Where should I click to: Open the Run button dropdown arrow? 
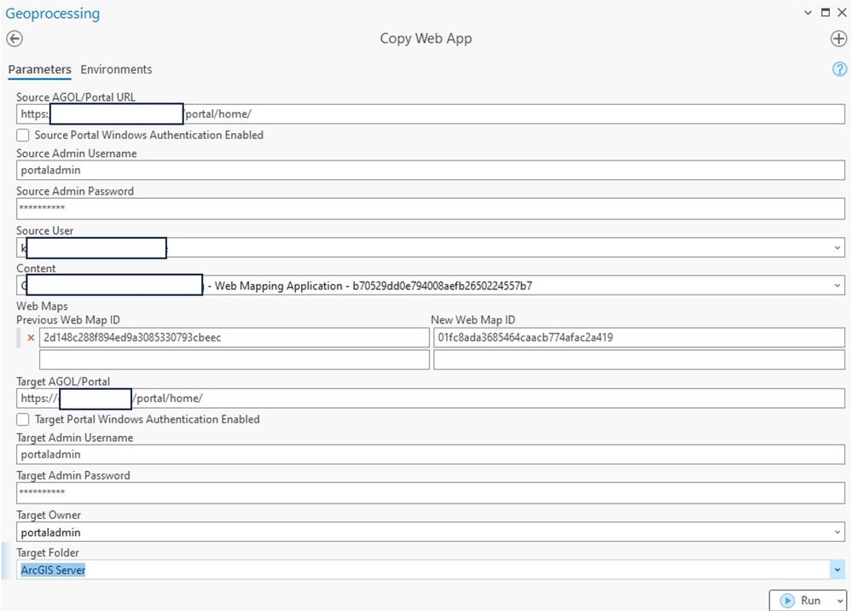tap(839, 601)
